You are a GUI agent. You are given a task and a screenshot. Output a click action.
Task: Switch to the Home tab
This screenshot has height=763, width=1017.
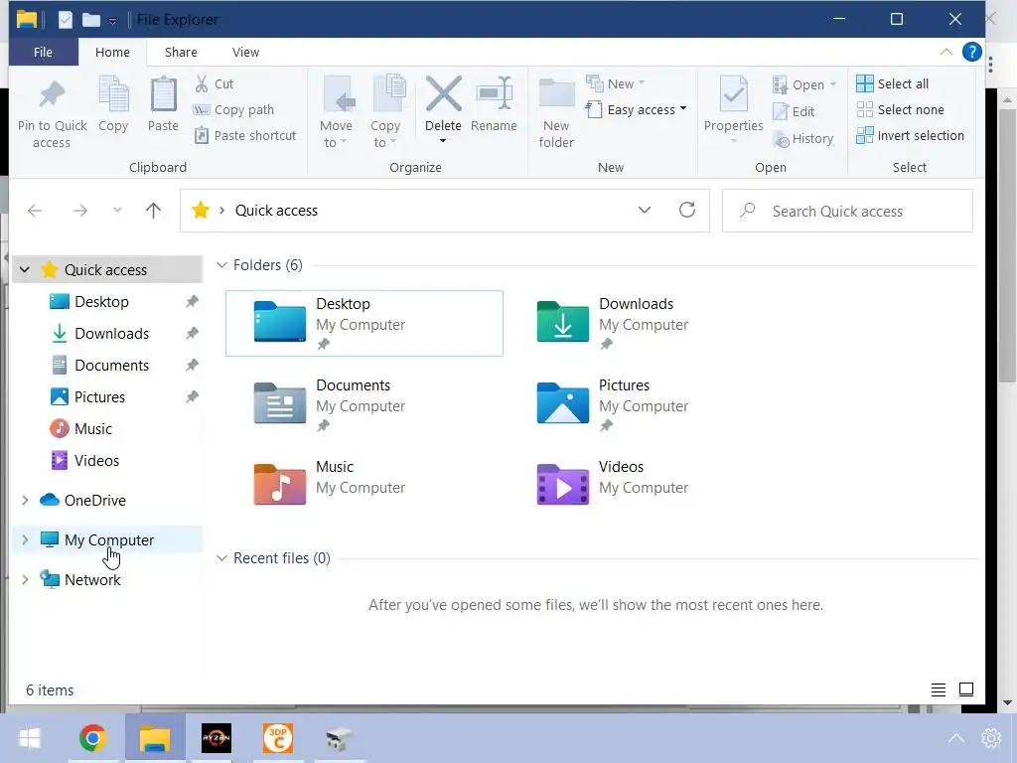(x=113, y=52)
